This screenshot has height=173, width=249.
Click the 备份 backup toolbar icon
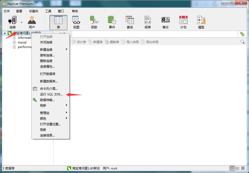point(165,22)
